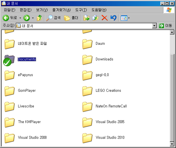Select the Visual Studio 2008 folder icon
The height and width of the screenshot is (148, 176).
coord(10,138)
